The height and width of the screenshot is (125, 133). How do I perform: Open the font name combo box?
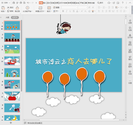(x=69, y=7)
